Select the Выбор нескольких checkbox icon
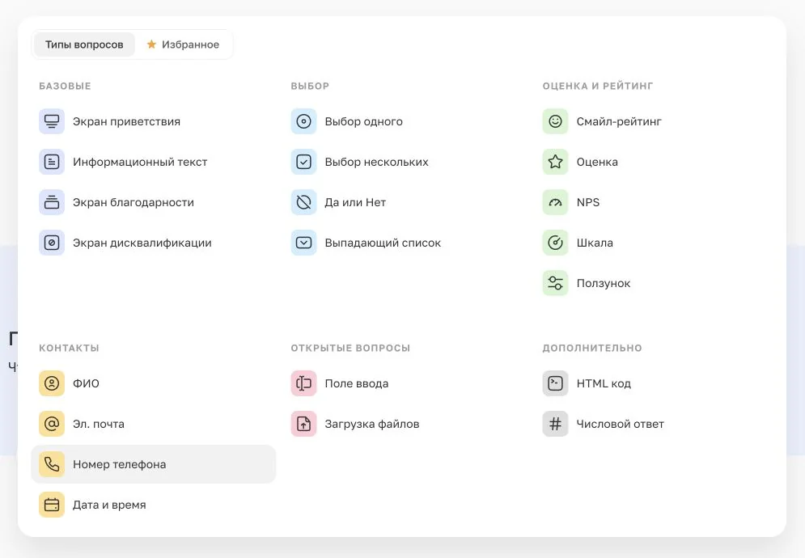805x558 pixels. click(x=304, y=163)
